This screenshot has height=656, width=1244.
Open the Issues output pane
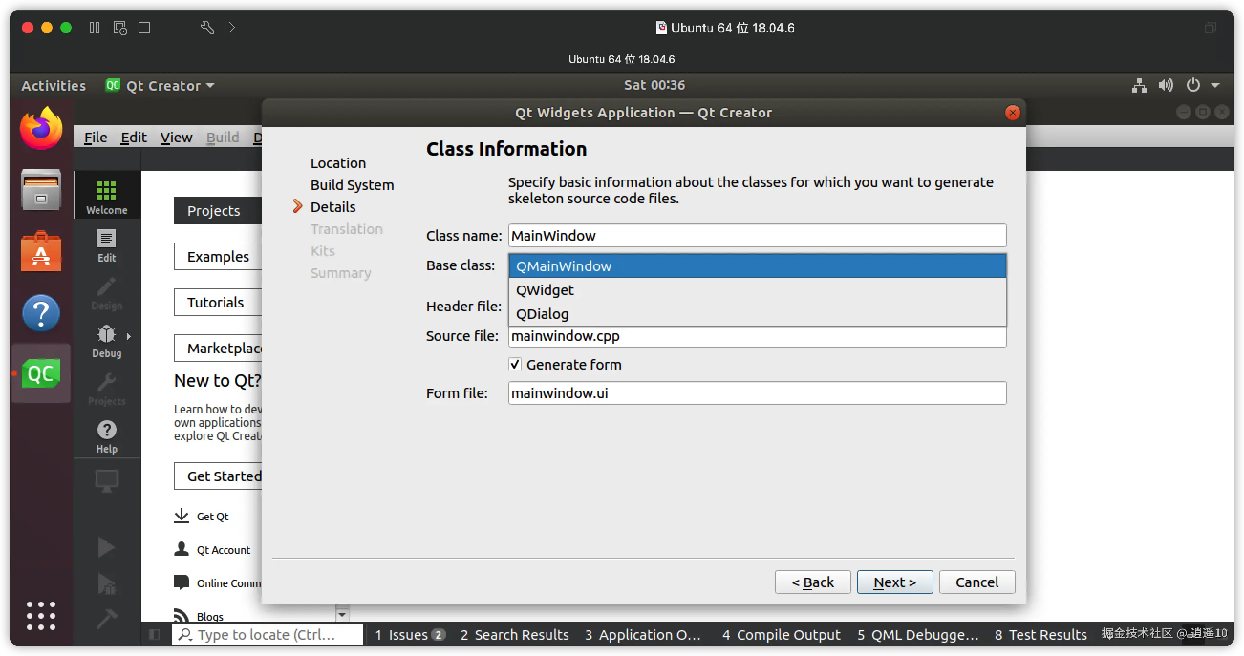pos(408,635)
